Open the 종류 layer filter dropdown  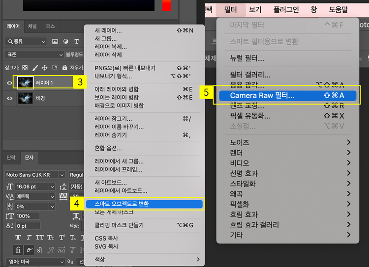coord(26,42)
